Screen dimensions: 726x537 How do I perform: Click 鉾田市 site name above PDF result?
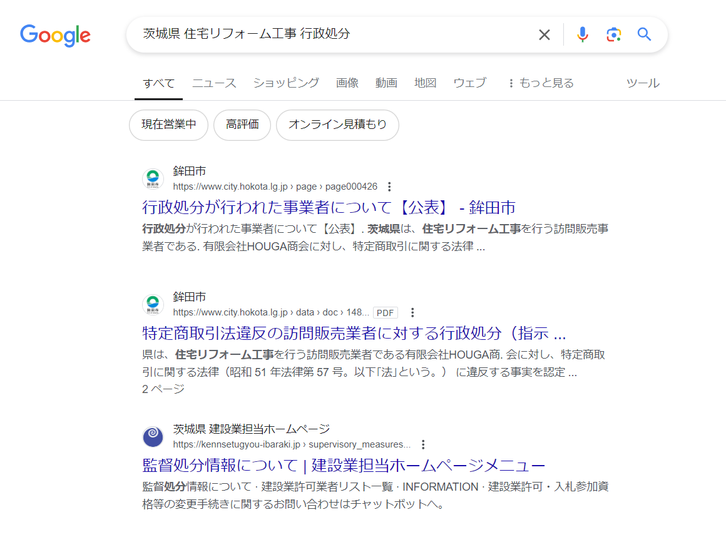[x=190, y=297]
